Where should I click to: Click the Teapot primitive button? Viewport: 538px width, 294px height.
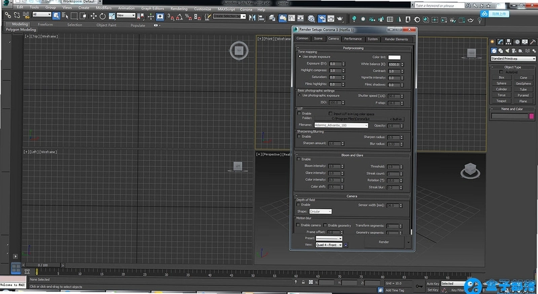click(501, 101)
